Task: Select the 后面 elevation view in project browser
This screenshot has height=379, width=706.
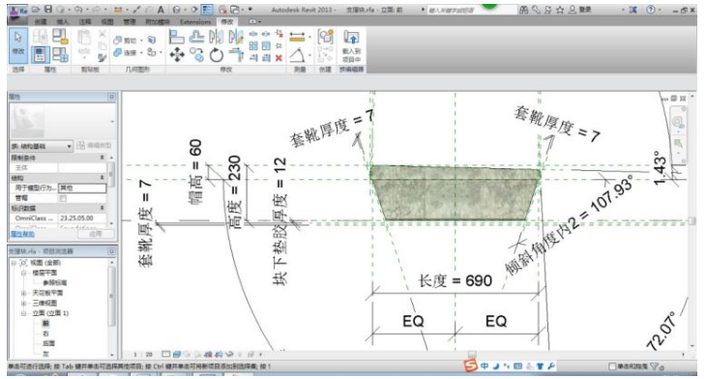Action: coord(48,343)
